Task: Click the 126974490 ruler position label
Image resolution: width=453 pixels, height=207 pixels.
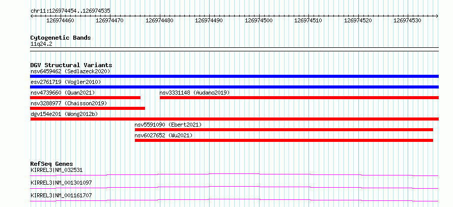Action: click(x=209, y=20)
